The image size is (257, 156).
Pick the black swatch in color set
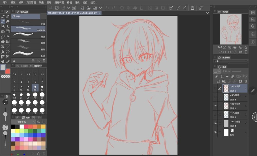[x=13, y=126]
